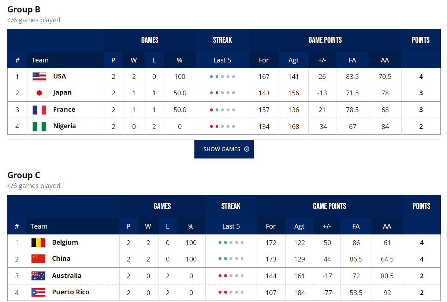Click the Nigeria flag icon
Viewport: 447px width, 302px height.
(39, 126)
